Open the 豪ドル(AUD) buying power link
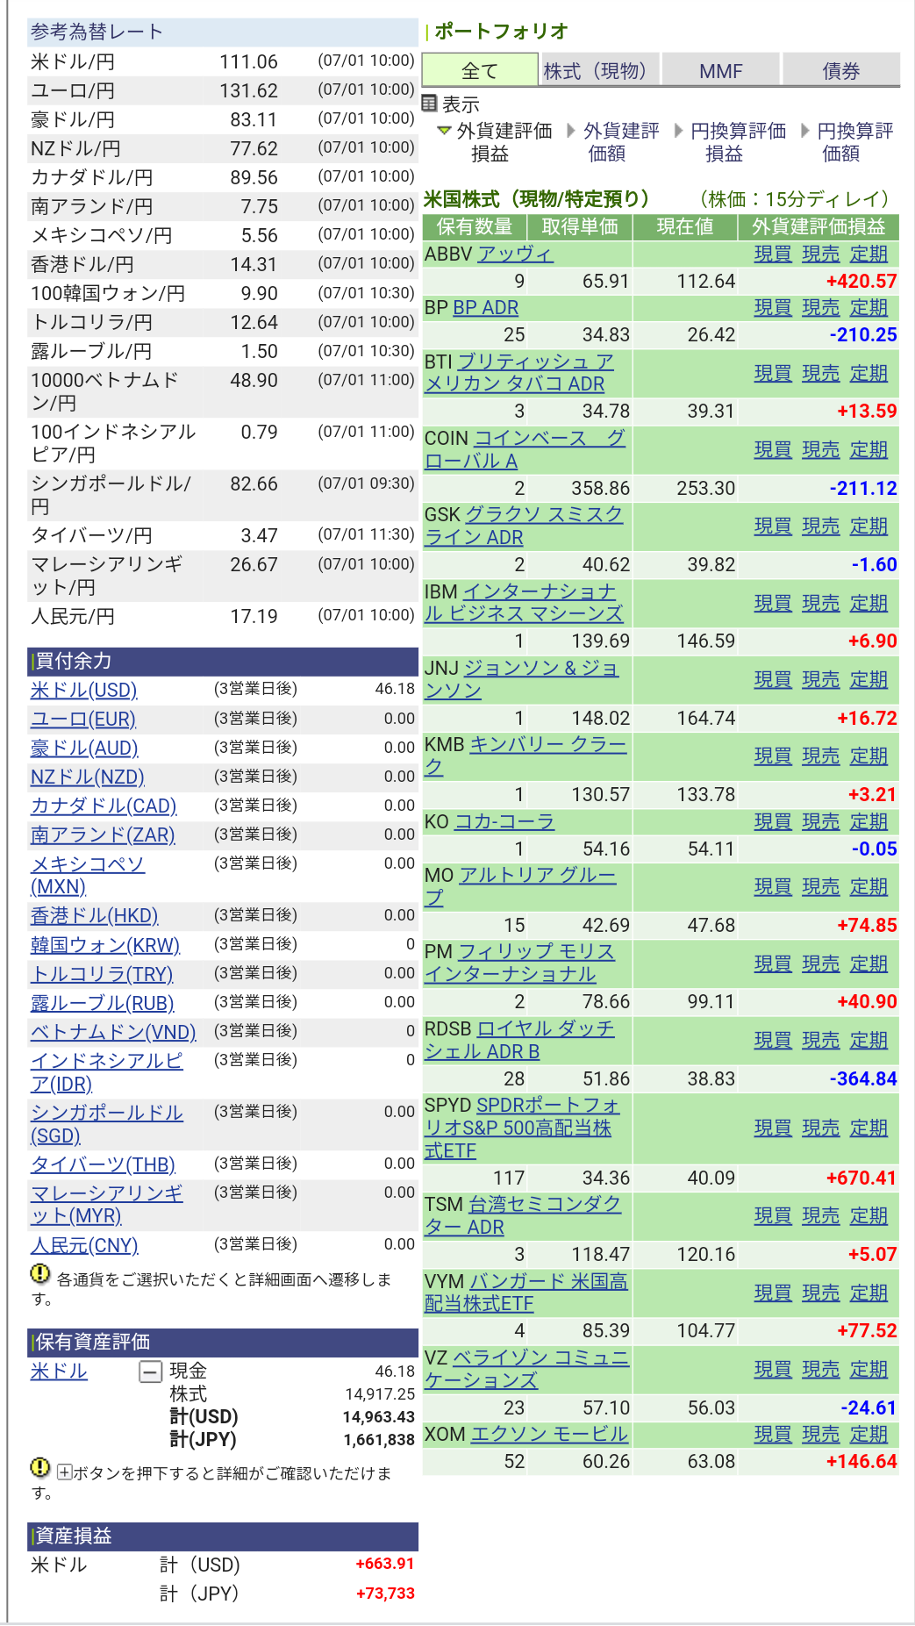The width and height of the screenshot is (915, 1626). [84, 749]
